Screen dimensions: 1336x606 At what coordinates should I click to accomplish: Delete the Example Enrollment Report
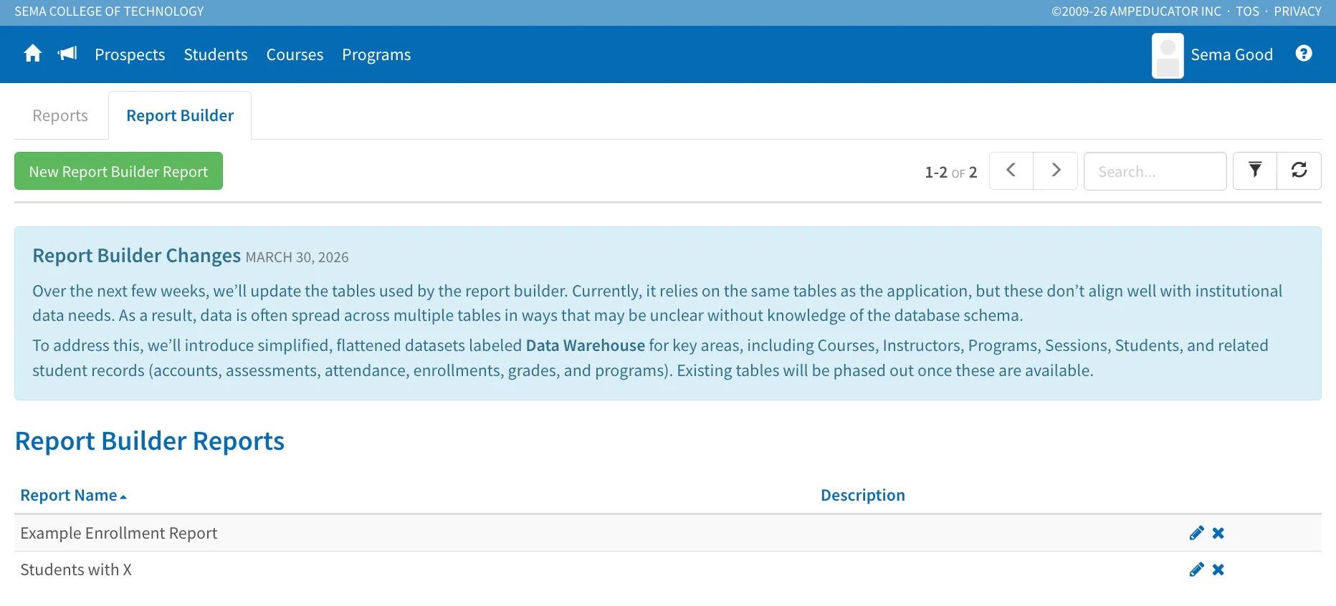coord(1218,533)
